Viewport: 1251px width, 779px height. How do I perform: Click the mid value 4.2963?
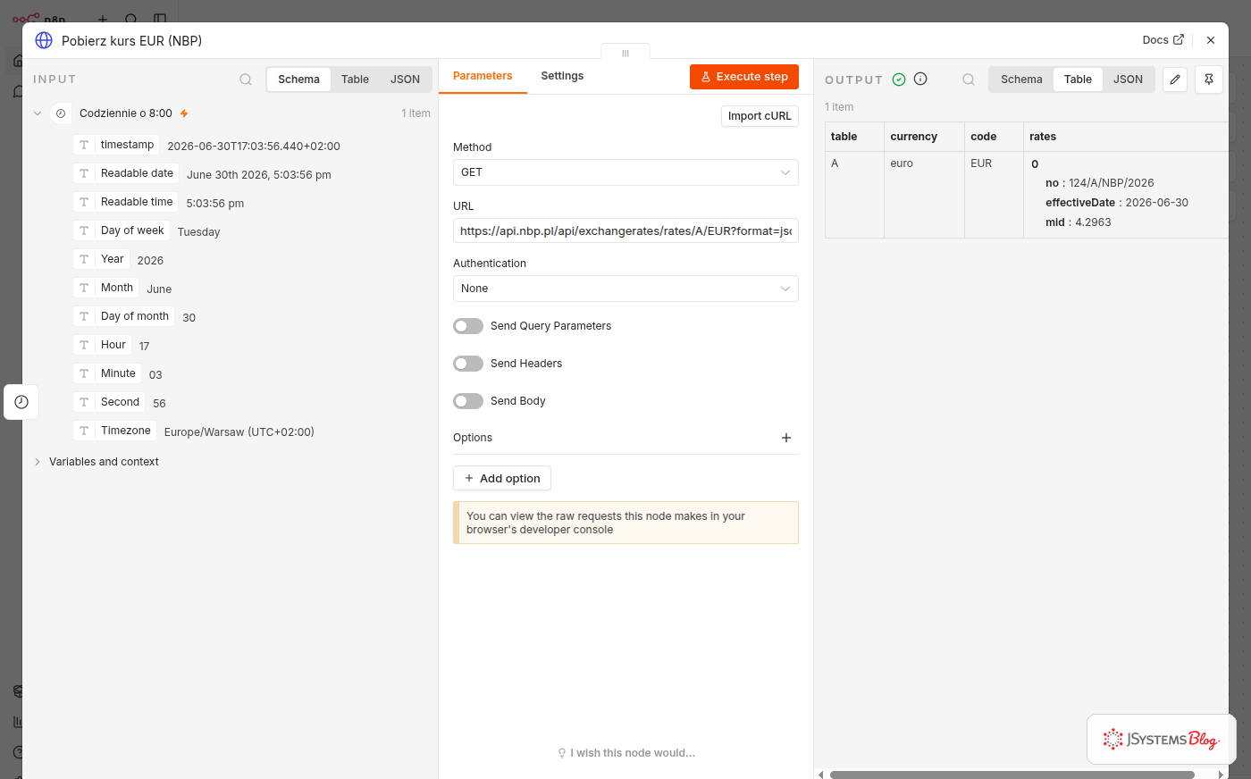(x=1093, y=222)
